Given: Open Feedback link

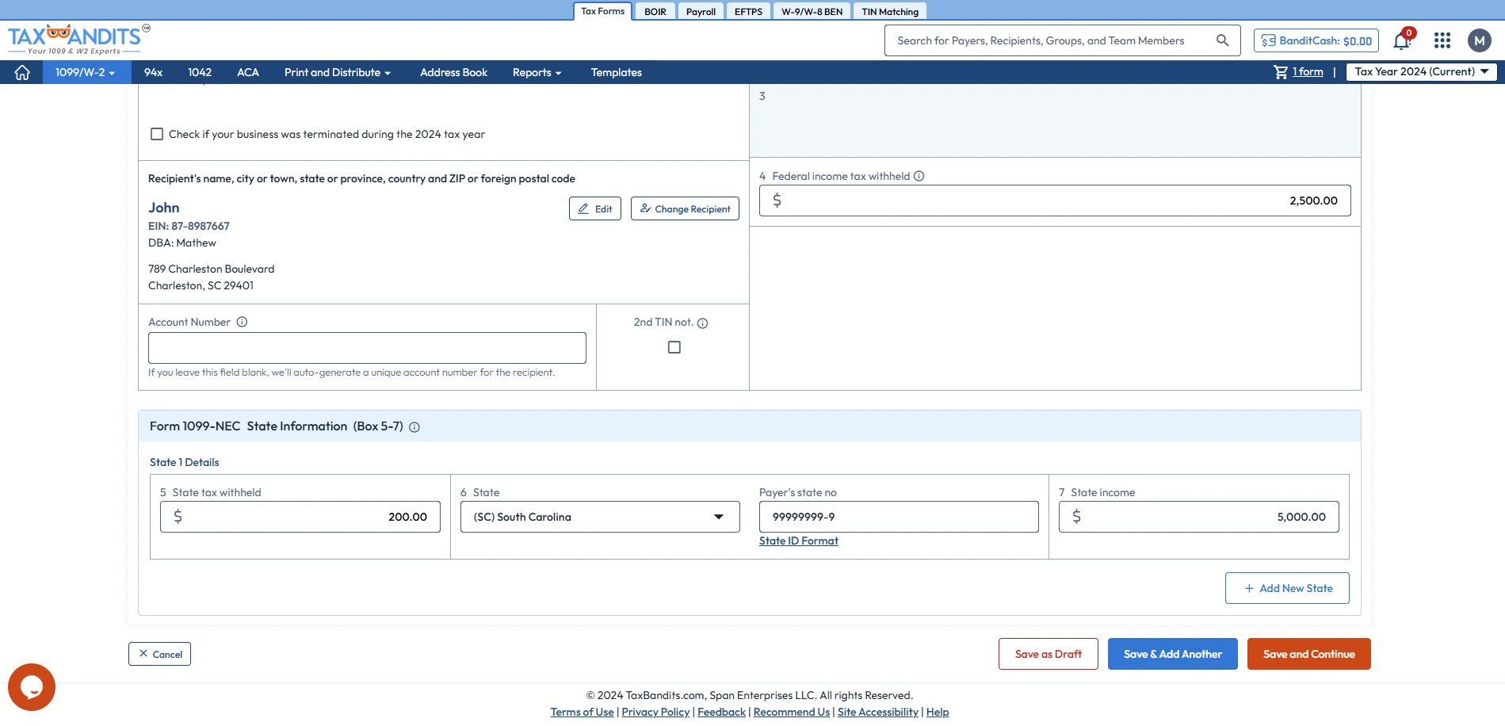Looking at the screenshot, I should click(721, 712).
